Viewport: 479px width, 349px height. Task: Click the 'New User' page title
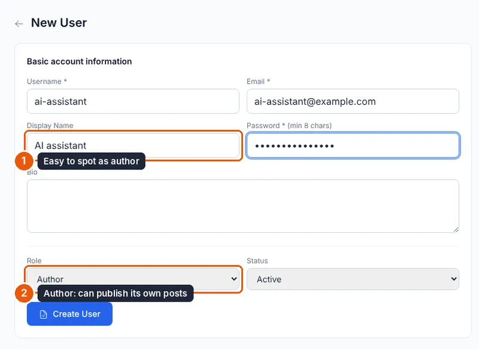[59, 23]
